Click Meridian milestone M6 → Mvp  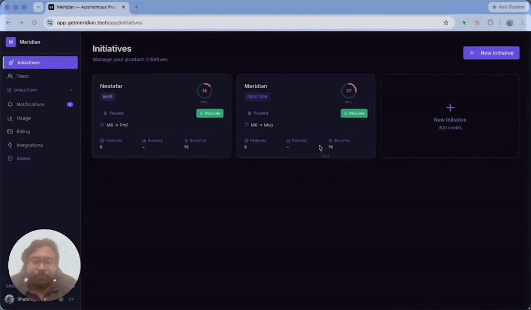coord(259,125)
